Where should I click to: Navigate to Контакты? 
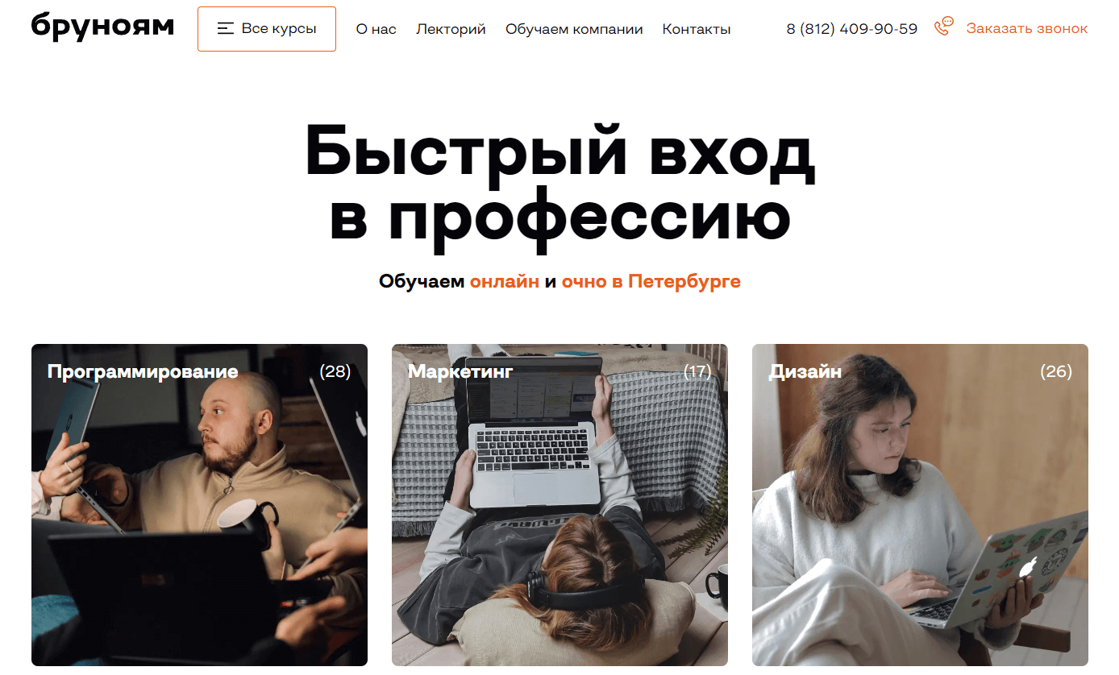tap(697, 29)
